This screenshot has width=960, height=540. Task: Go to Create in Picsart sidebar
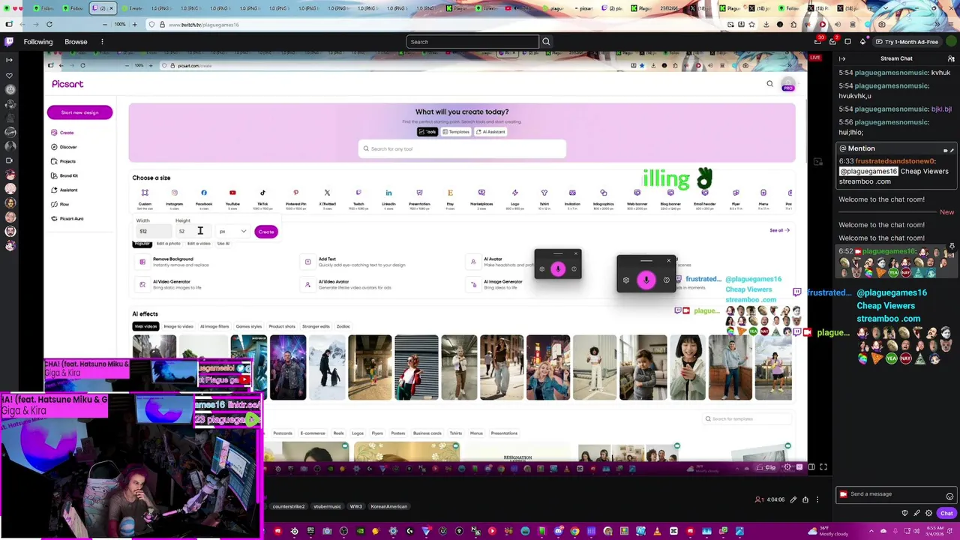(x=62, y=133)
